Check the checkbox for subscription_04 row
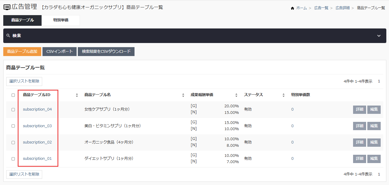 tap(13, 109)
